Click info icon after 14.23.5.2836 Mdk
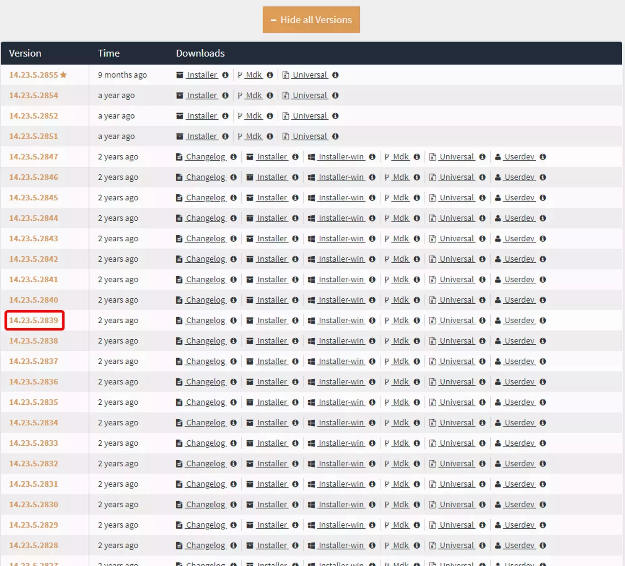Viewport: 625px width, 566px height. 417,382
